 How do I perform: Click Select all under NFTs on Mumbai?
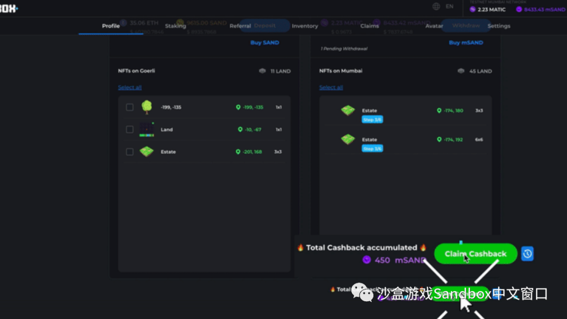point(331,88)
